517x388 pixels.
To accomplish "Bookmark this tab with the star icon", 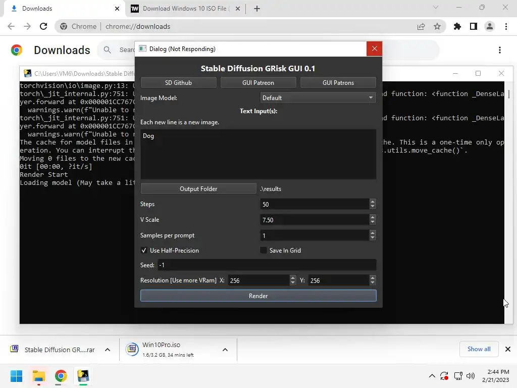I will click(437, 26).
